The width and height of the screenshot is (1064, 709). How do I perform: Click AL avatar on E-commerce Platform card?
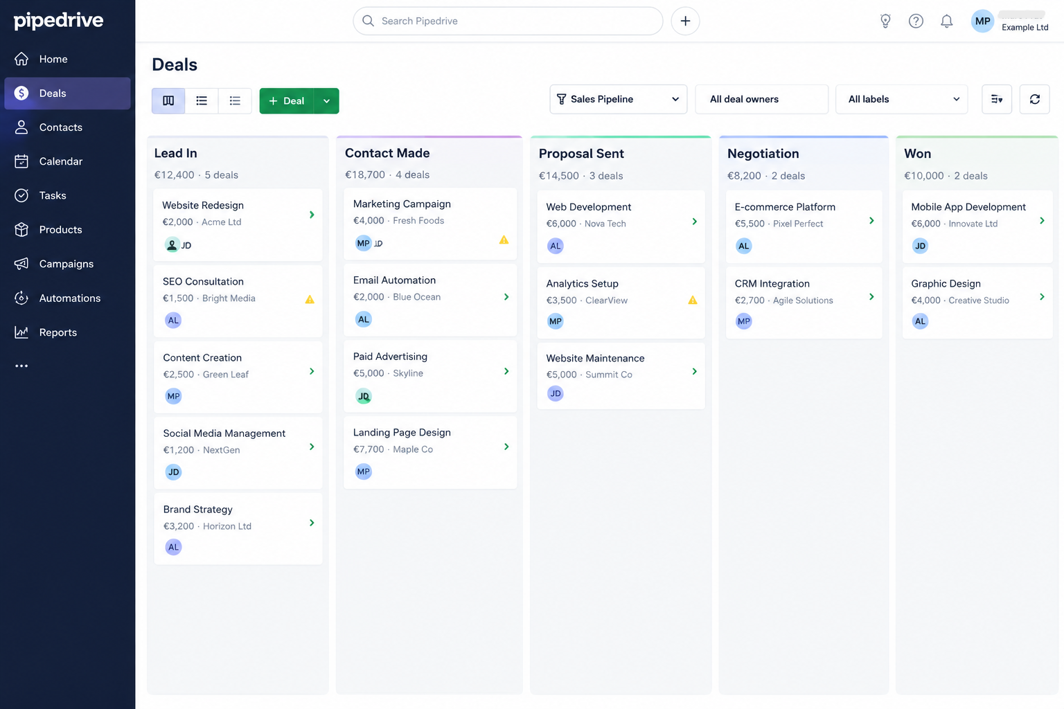click(743, 246)
